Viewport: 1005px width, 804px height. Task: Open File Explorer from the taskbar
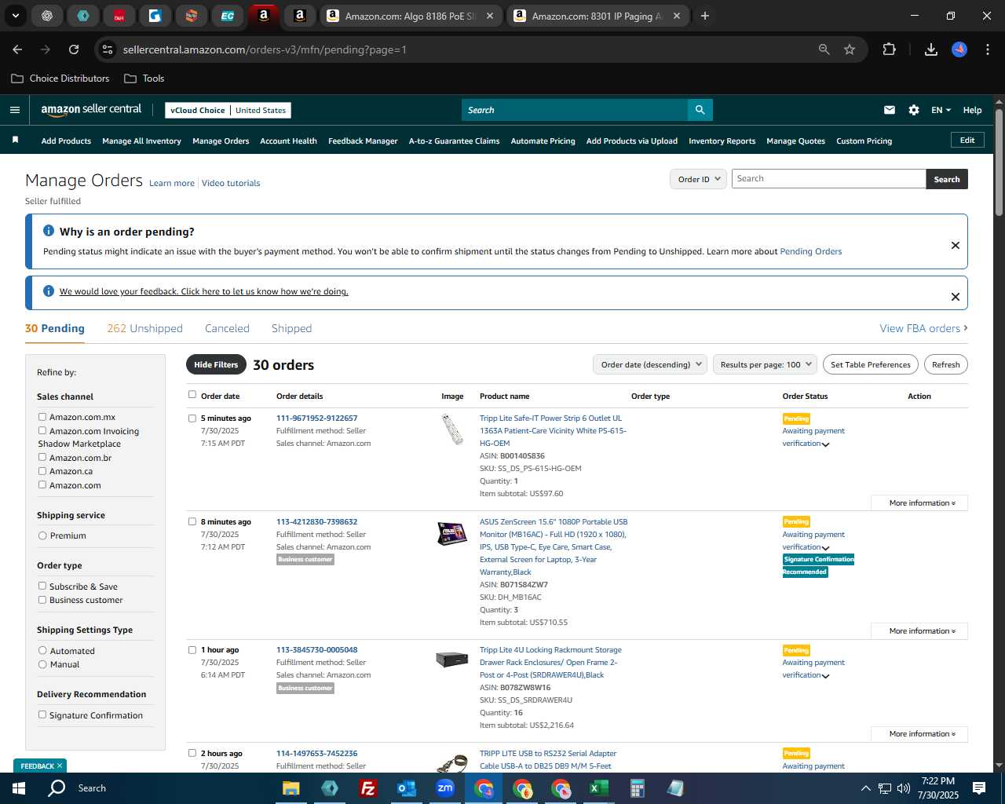pos(291,788)
